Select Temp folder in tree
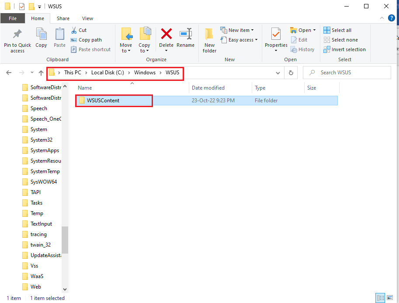 [x=37, y=213]
